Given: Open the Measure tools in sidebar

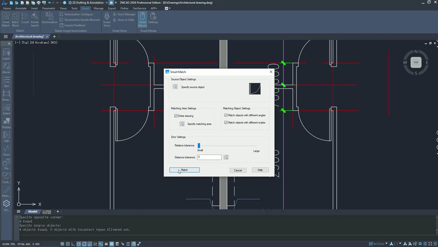Looking at the screenshot, I should pyautogui.click(x=6, y=191).
